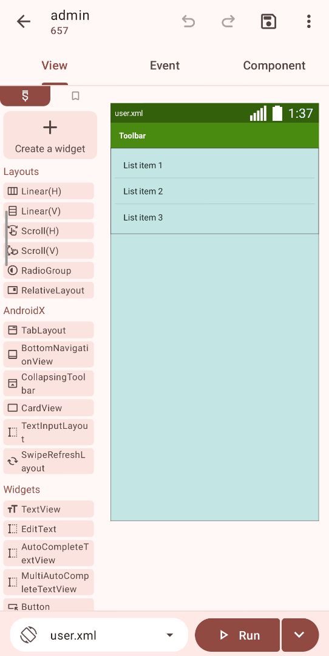Viewport: 329px width, 656px height.
Task: Expand the Run options chevron
Action: [x=300, y=635]
